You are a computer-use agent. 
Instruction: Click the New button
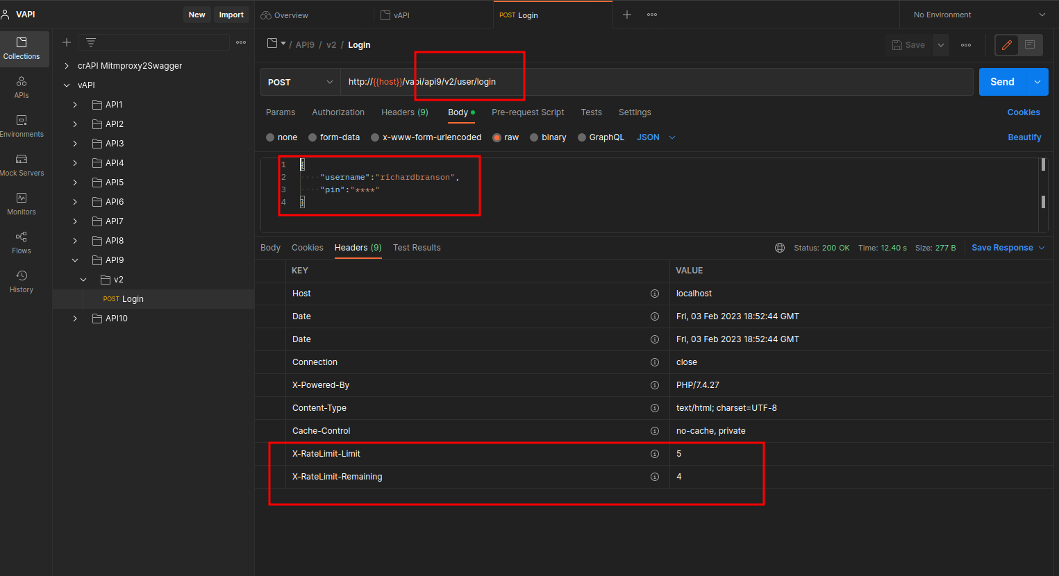197,15
